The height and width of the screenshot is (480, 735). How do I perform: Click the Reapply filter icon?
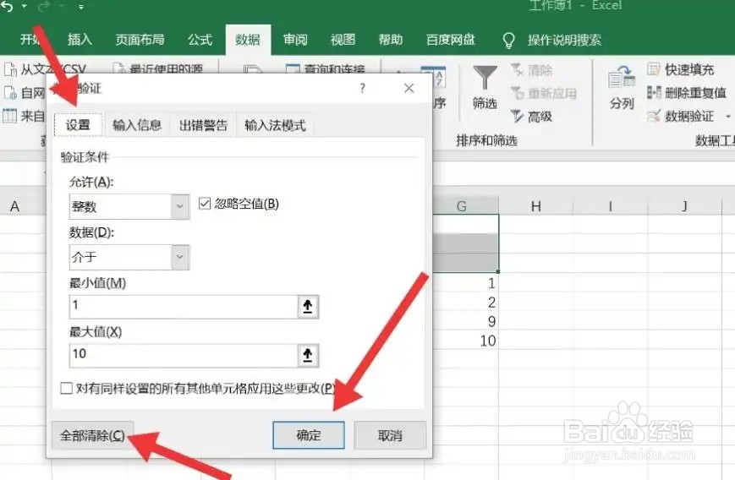517,93
